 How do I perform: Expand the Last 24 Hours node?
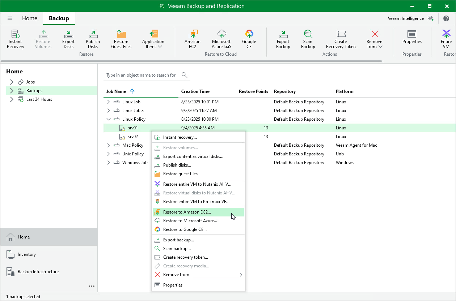pos(12,99)
